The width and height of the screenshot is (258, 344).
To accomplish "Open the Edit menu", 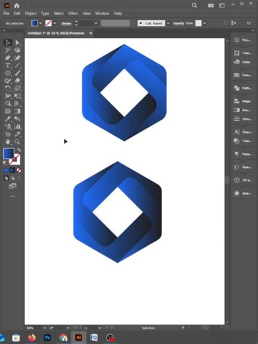I will [x=17, y=13].
